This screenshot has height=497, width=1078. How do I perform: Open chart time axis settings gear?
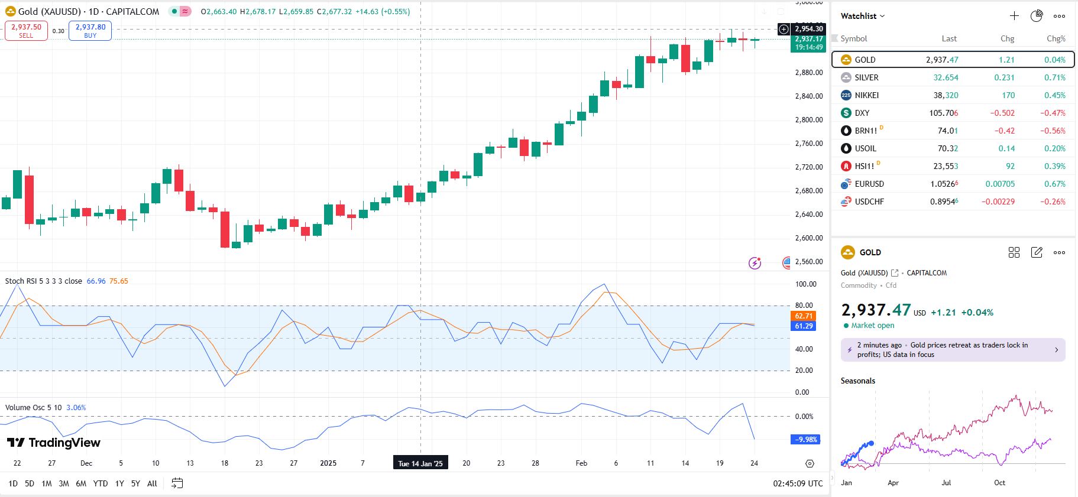810,463
